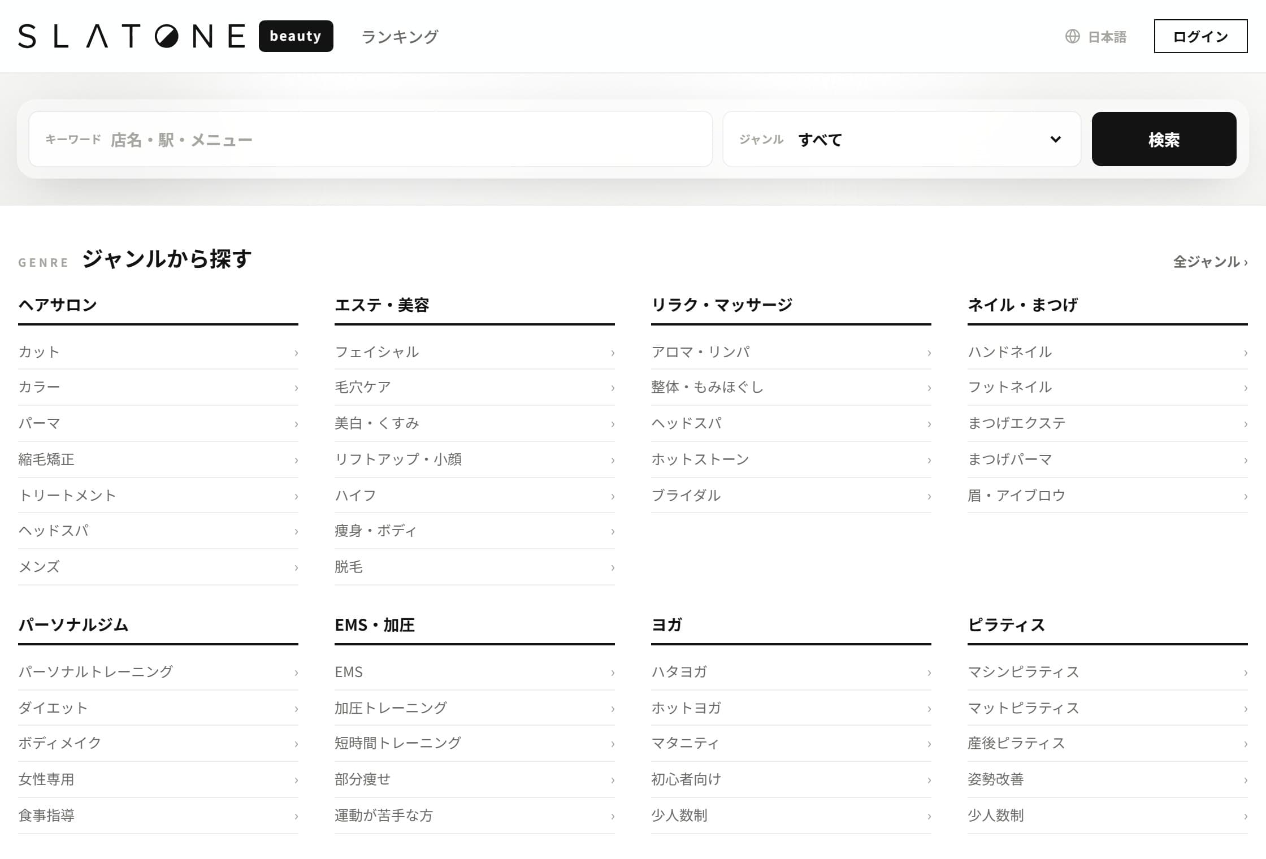The height and width of the screenshot is (859, 1266).
Task: Select 縮毛矯正 genre
Action: click(158, 459)
